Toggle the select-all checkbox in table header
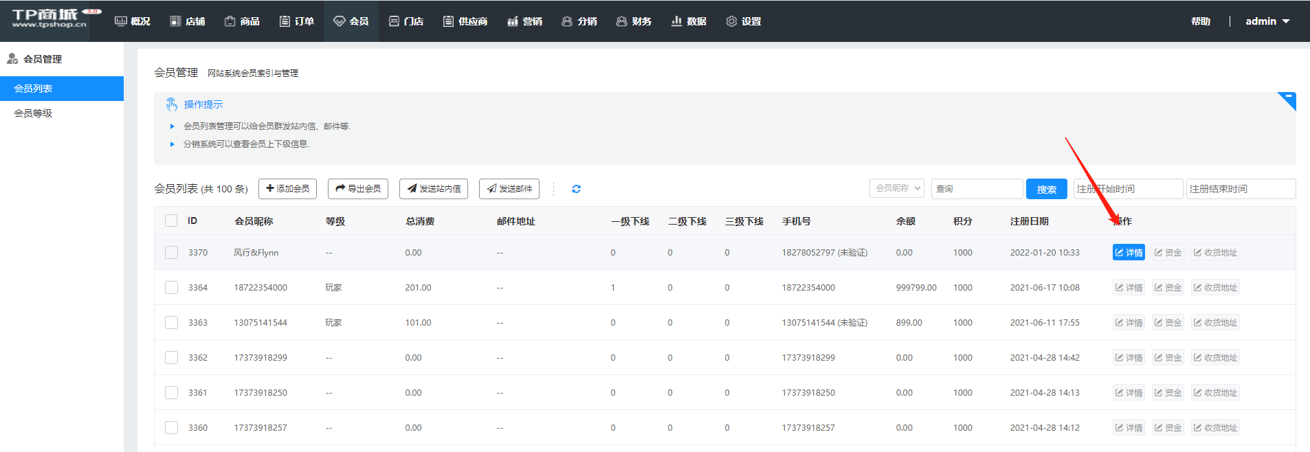 pyautogui.click(x=171, y=221)
